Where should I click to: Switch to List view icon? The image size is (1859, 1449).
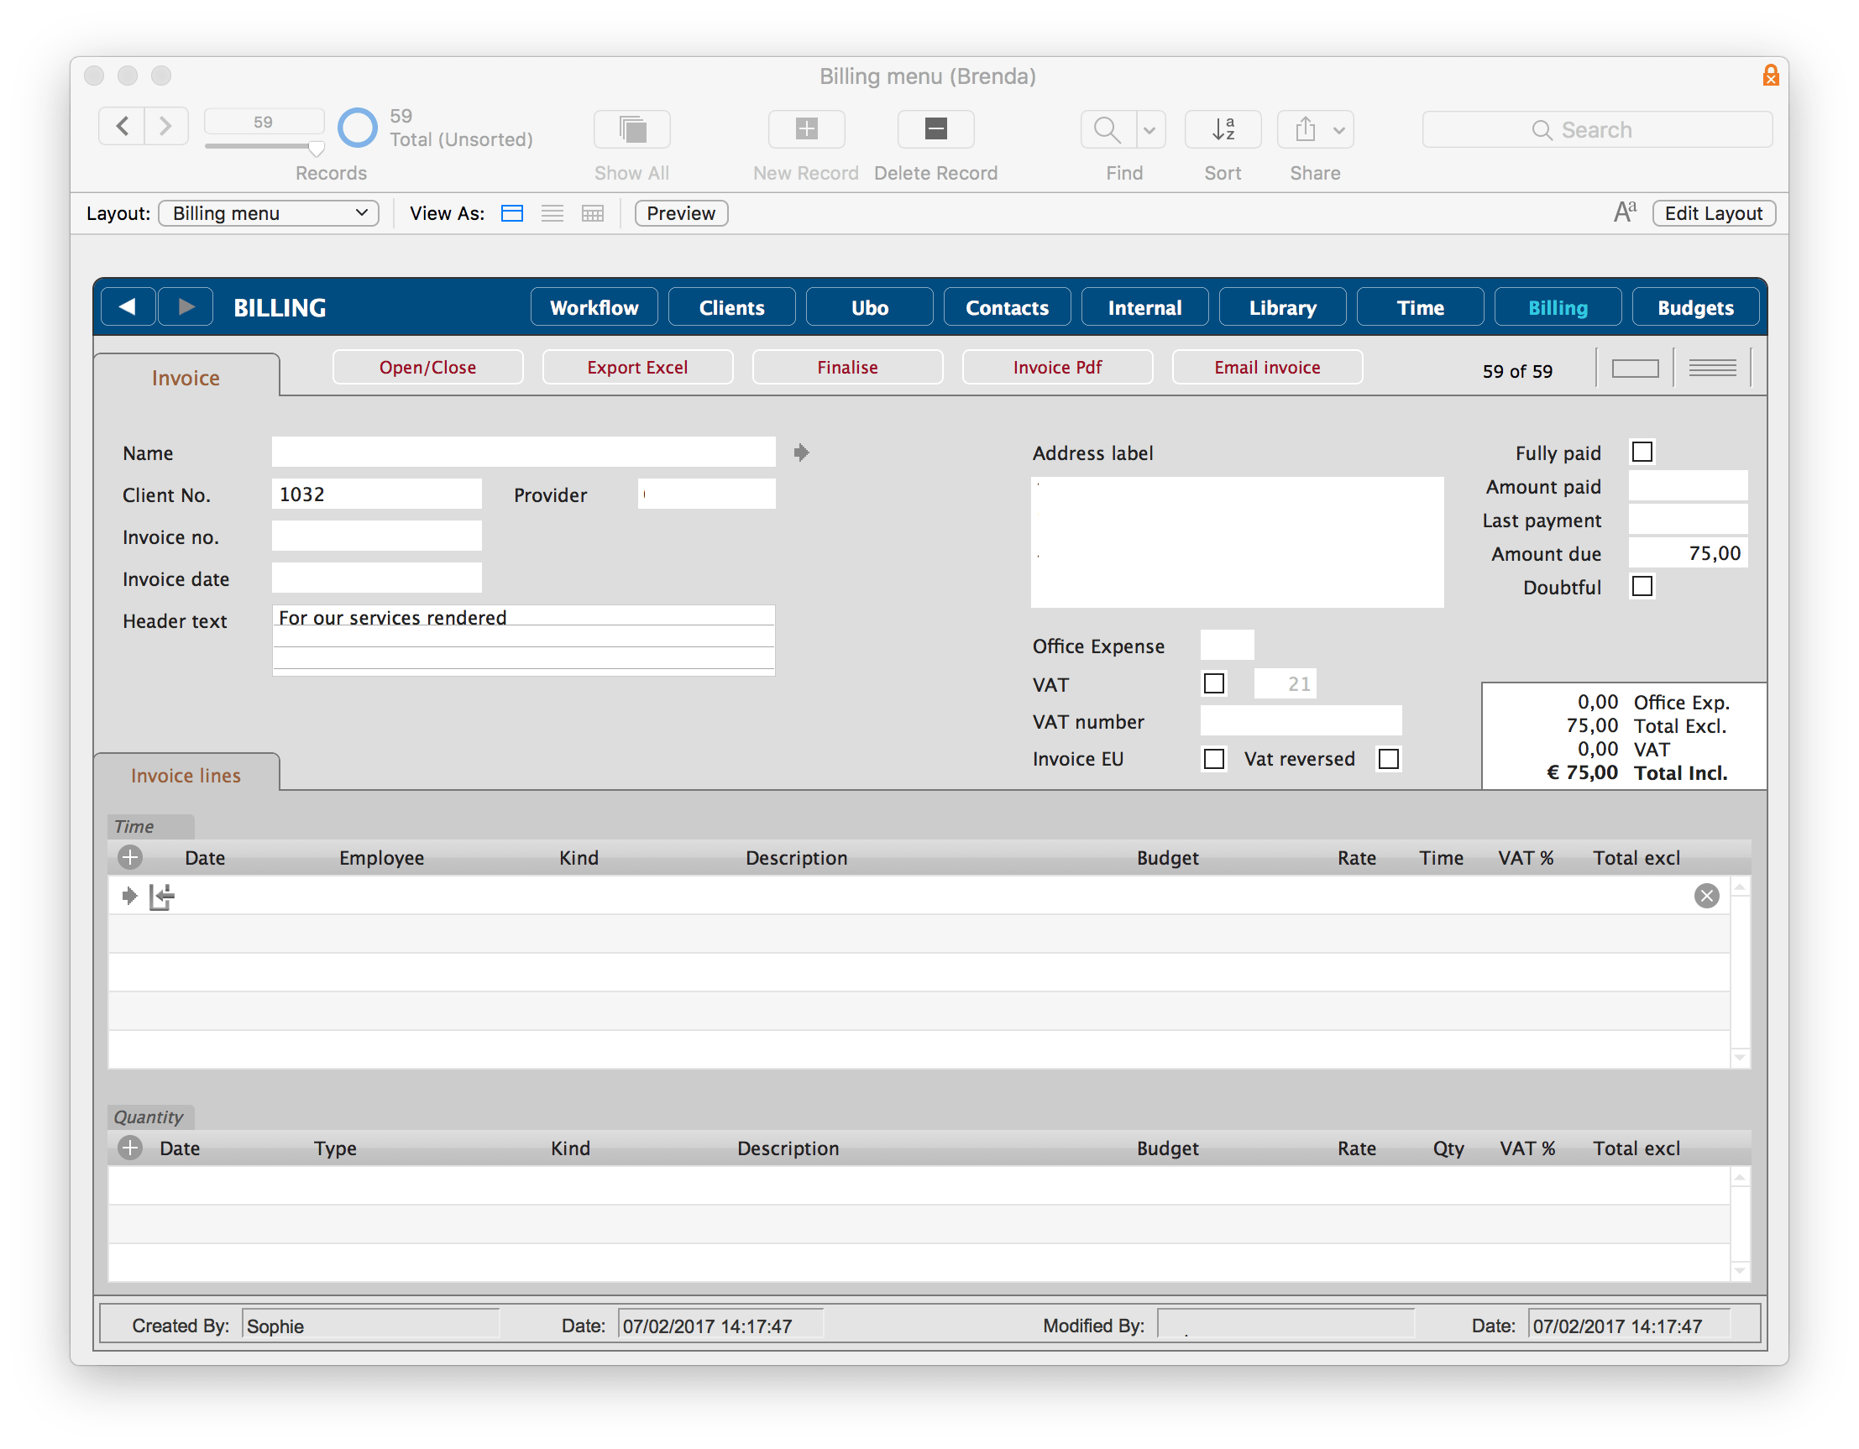552,213
